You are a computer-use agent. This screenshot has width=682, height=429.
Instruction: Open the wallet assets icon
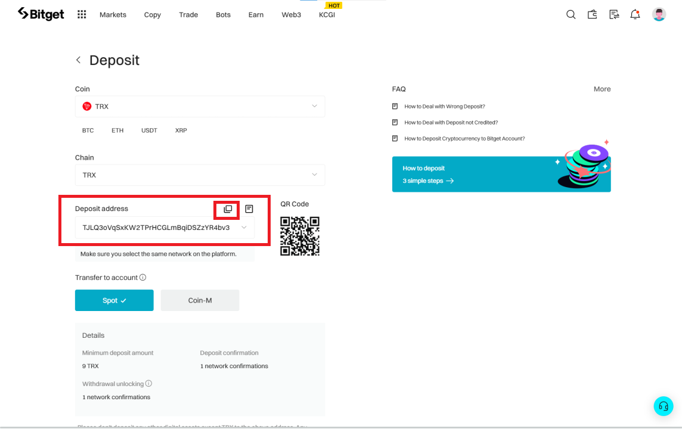(593, 14)
